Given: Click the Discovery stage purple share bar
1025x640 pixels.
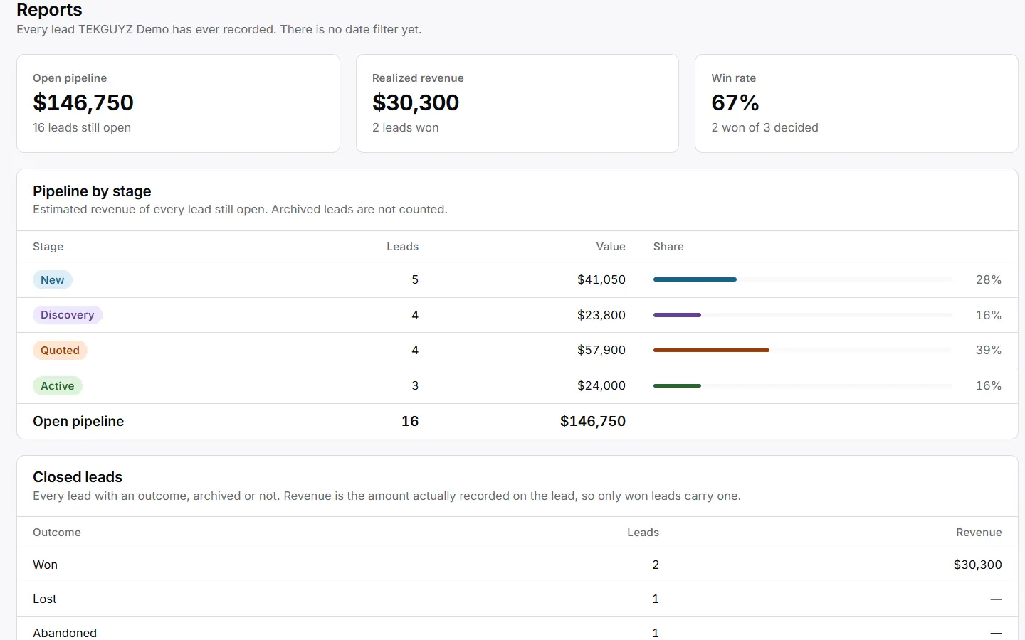Looking at the screenshot, I should pos(677,315).
